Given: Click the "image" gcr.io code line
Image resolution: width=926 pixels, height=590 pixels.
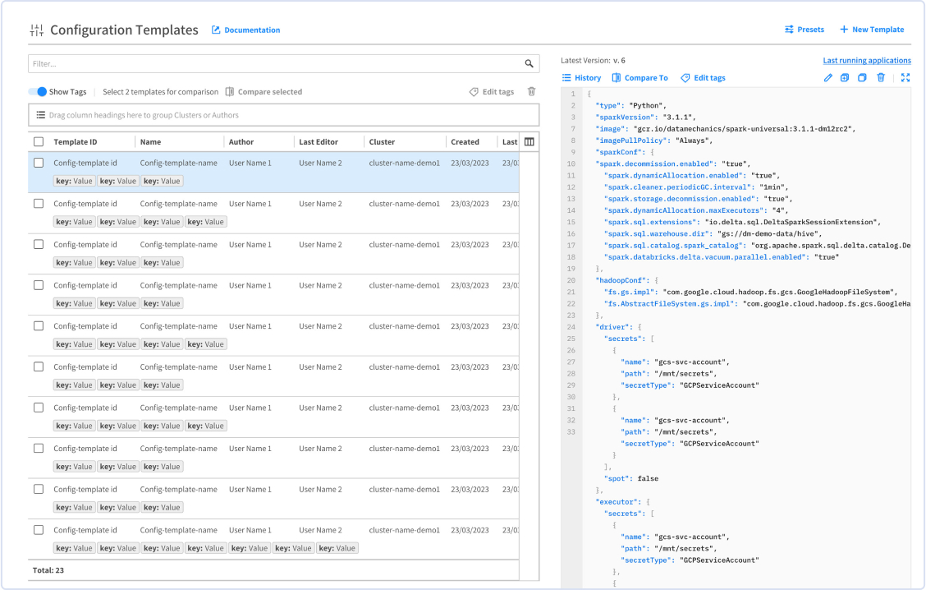Looking at the screenshot, I should pos(726,128).
